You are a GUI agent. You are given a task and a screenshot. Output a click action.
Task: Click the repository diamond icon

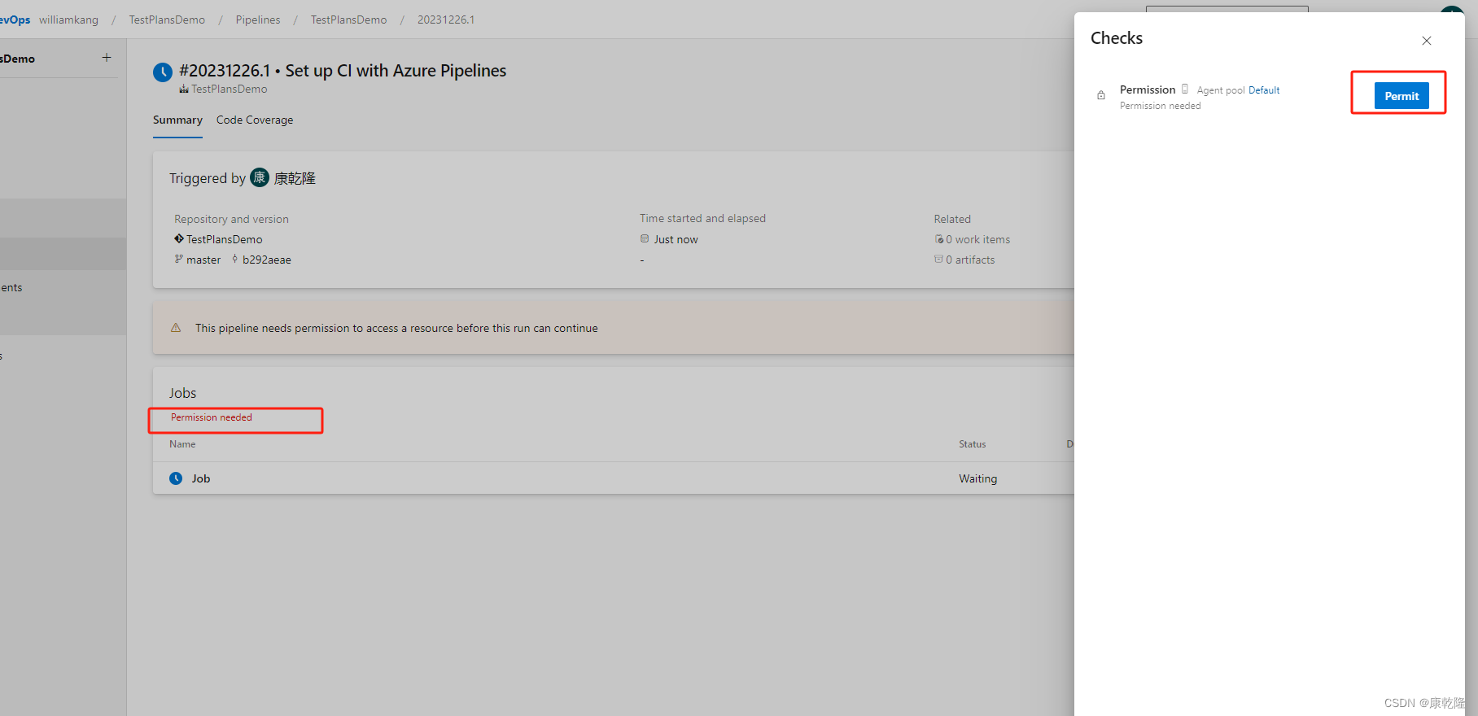[x=179, y=238]
